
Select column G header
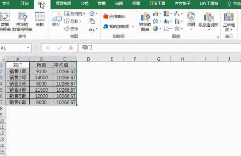pos(159,59)
